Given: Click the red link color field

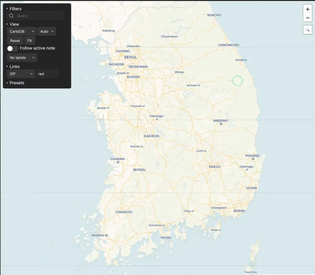Looking at the screenshot, I should [47, 74].
